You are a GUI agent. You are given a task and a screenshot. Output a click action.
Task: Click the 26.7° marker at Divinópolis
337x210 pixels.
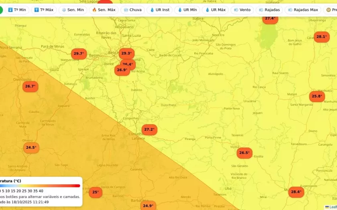click(30, 86)
